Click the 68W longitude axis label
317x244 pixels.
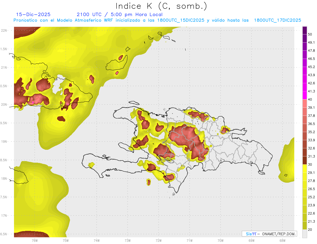(x=282, y=240)
